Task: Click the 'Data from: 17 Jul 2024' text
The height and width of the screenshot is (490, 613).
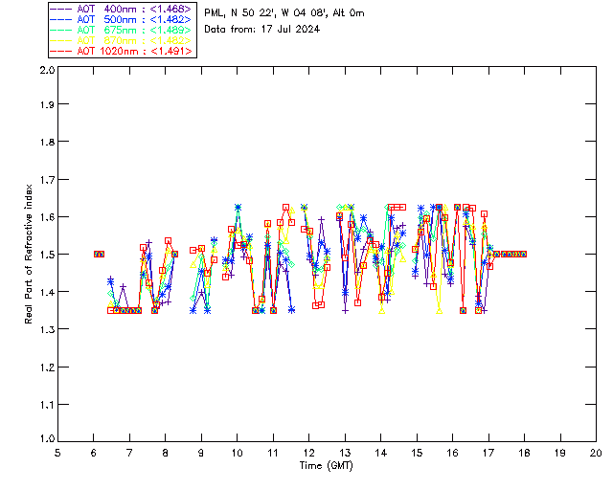Action: click(261, 29)
